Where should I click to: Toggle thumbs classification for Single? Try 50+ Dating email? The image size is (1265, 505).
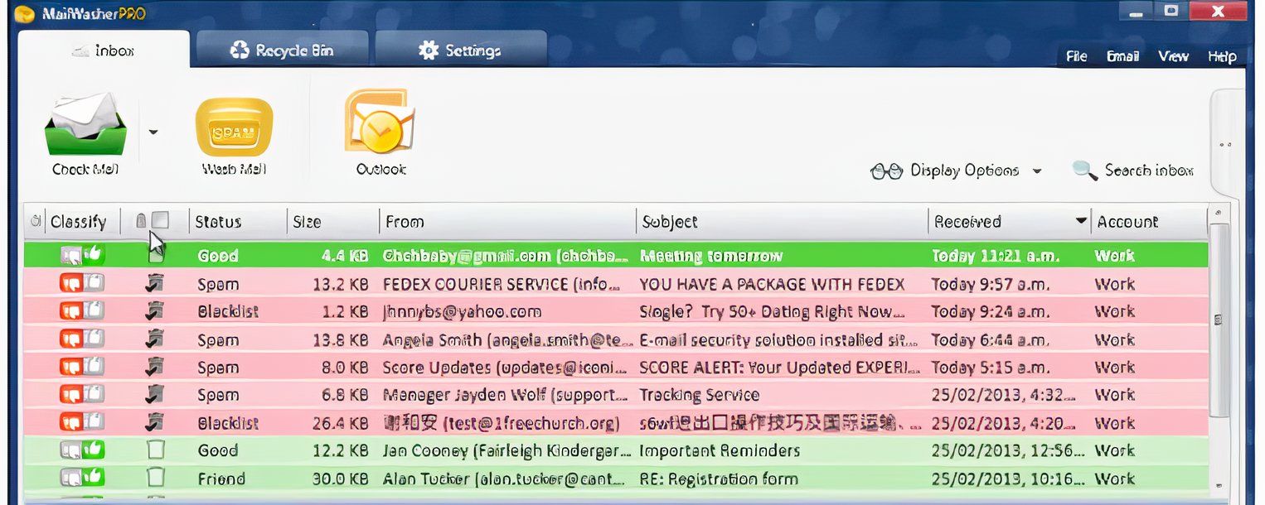coord(82,312)
